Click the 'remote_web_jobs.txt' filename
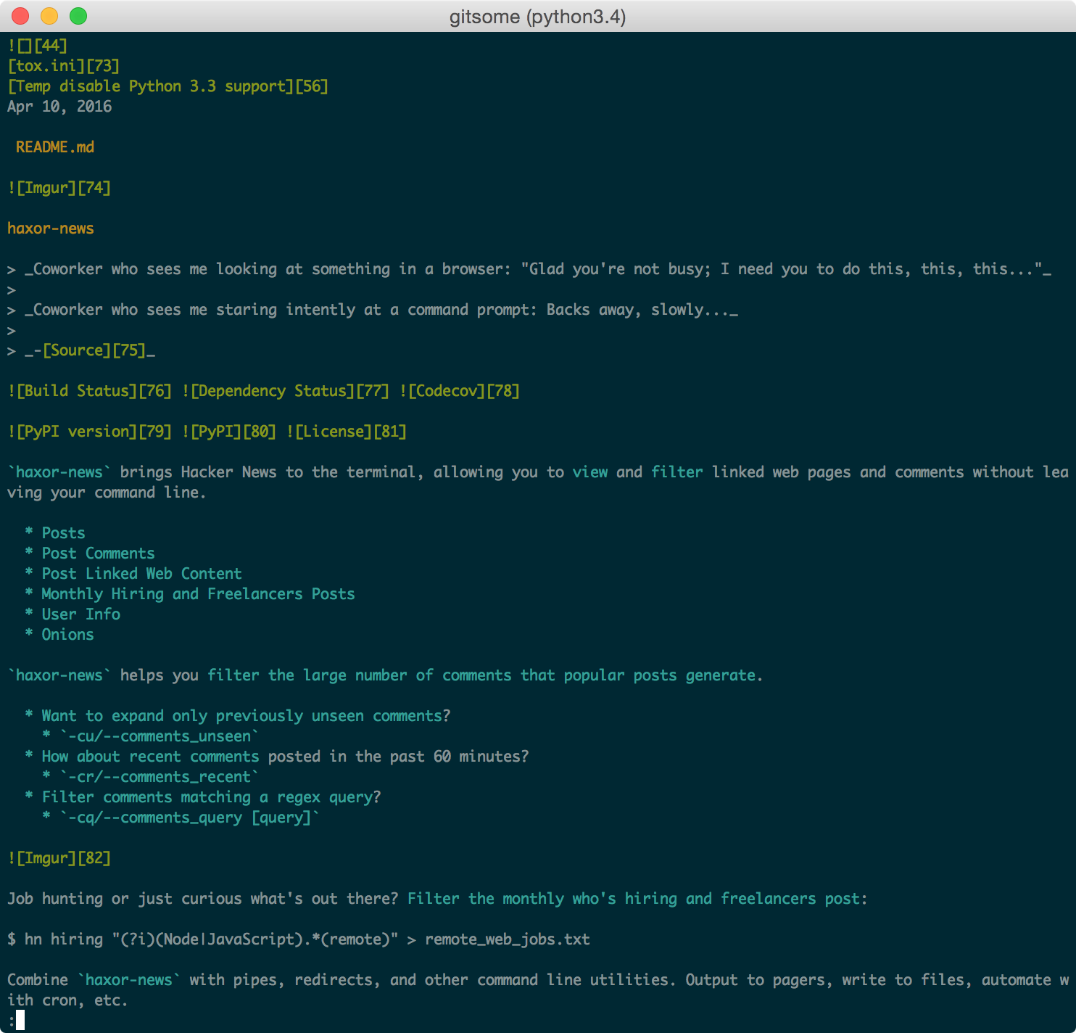The width and height of the screenshot is (1076, 1033). coord(508,939)
